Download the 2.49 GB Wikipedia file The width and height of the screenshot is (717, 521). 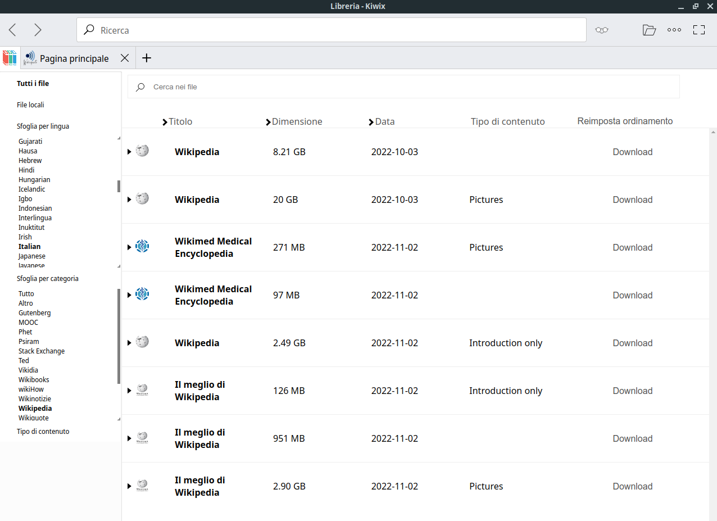click(x=632, y=343)
